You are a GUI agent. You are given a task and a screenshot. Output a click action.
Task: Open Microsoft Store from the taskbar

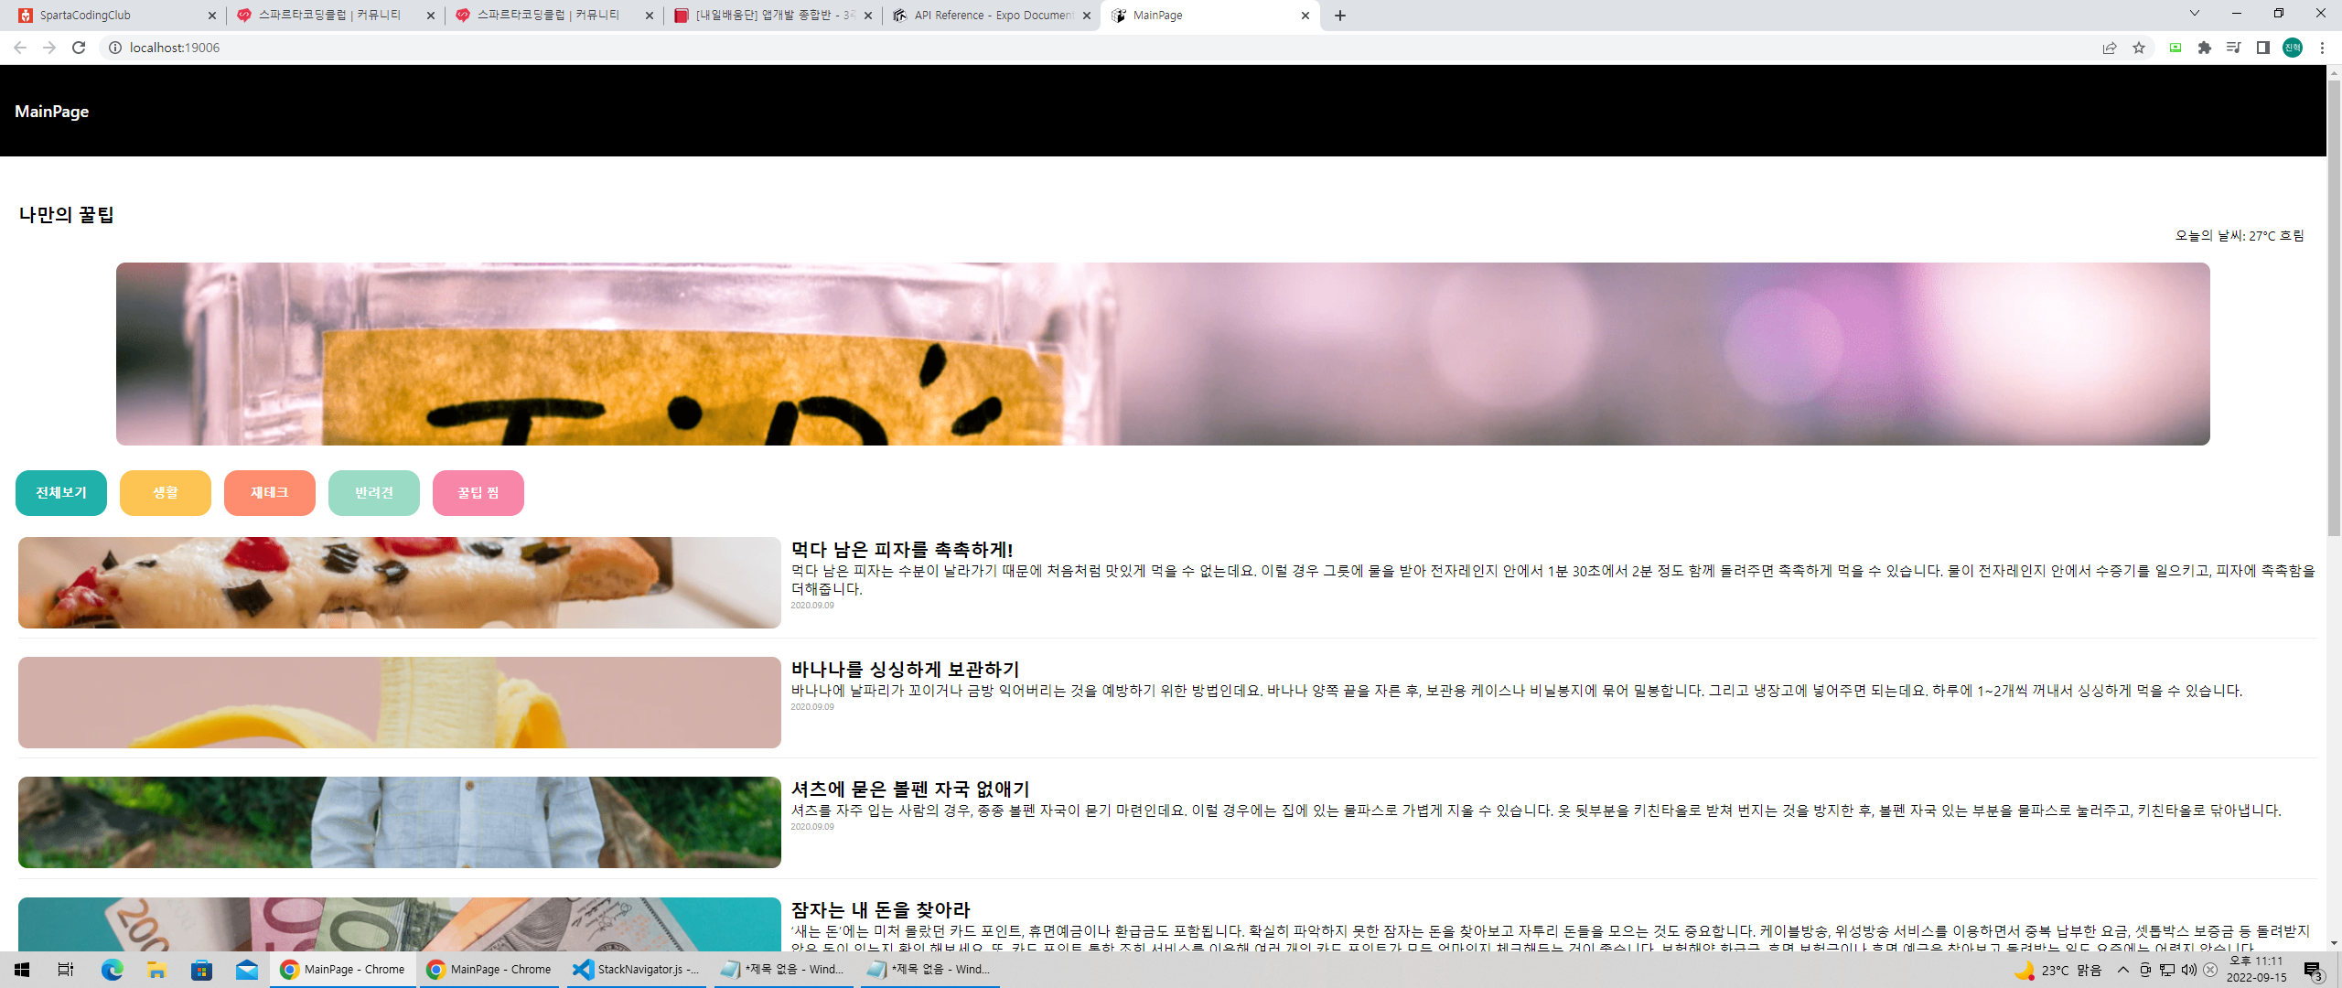pos(201,970)
